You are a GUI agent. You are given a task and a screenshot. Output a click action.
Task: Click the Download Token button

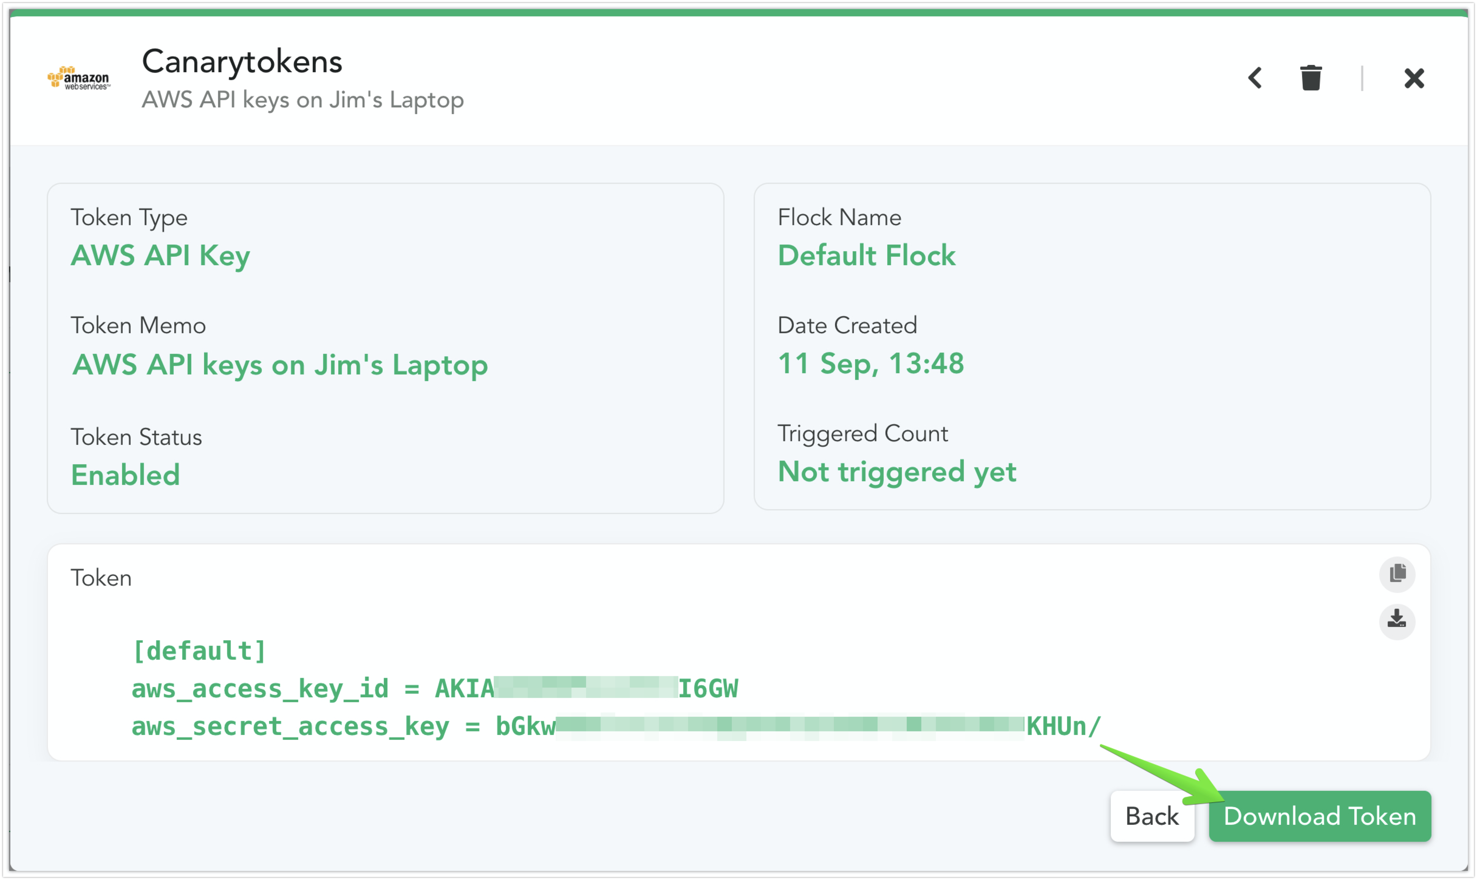point(1320,816)
